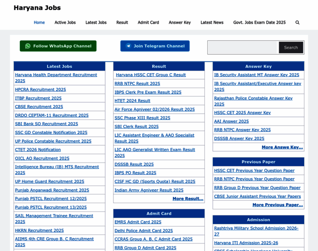Open the Latest News menu item

(x=212, y=23)
